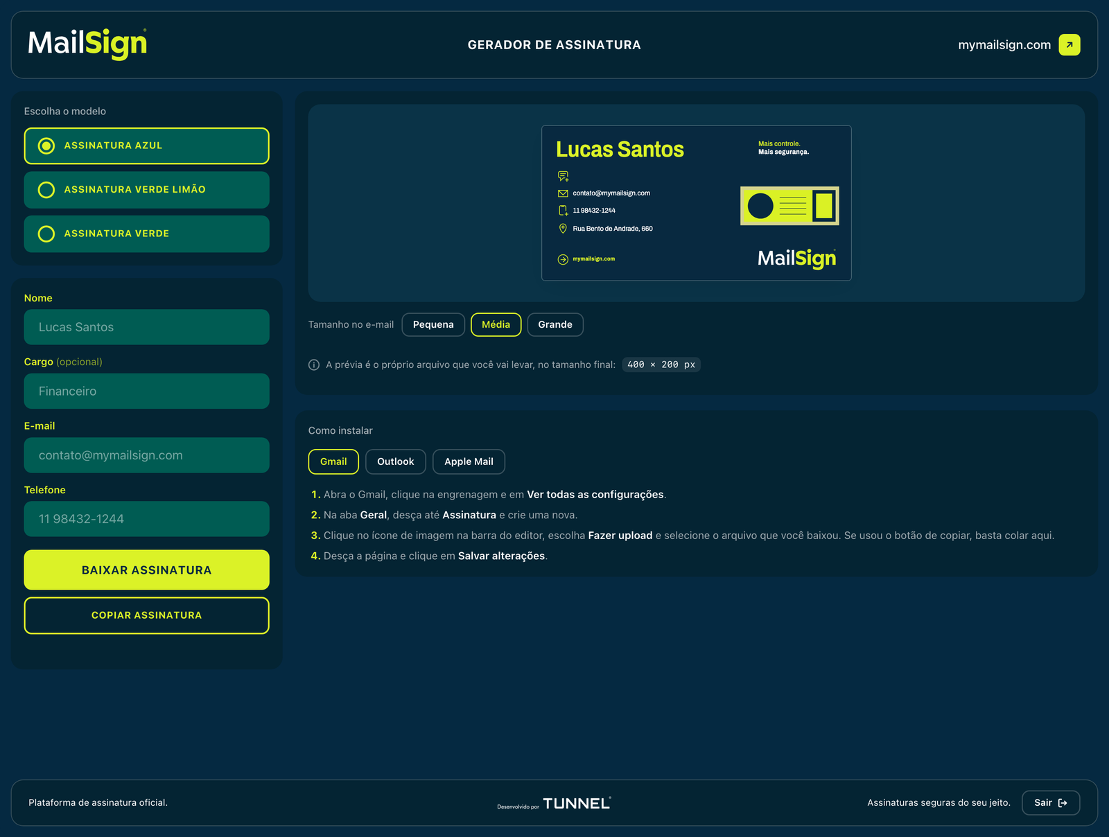Click the envelope icon in signature preview
Screen dimensions: 1109x837
tap(563, 193)
